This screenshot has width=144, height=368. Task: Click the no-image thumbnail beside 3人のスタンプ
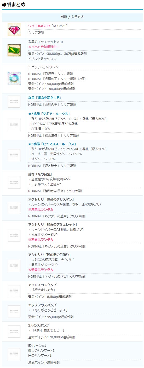pyautogui.click(x=14, y=332)
